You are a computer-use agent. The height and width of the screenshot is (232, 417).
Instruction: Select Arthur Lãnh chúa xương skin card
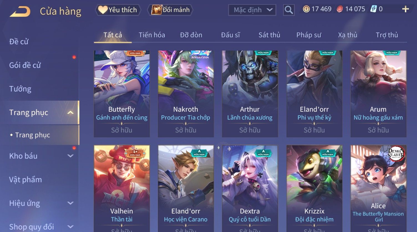coord(250,94)
